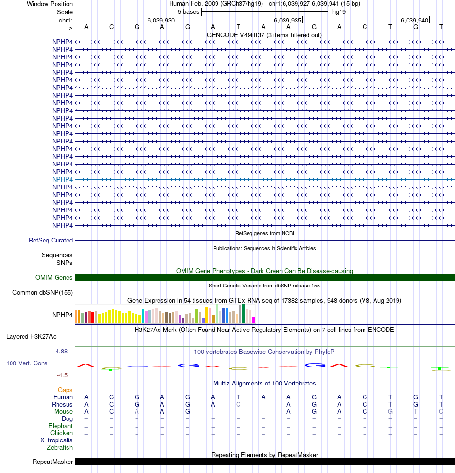Open the RefSeq genes from NCBI title
This screenshot has height=473, width=455.
coord(264,233)
